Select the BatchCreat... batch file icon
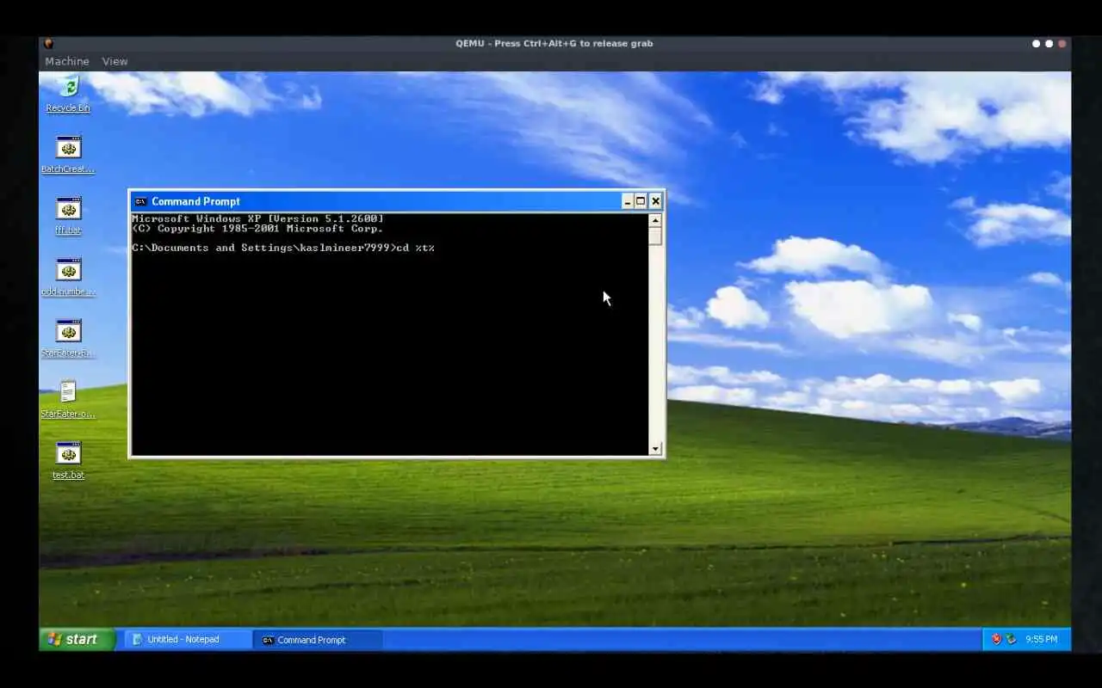The height and width of the screenshot is (688, 1102). click(68, 155)
